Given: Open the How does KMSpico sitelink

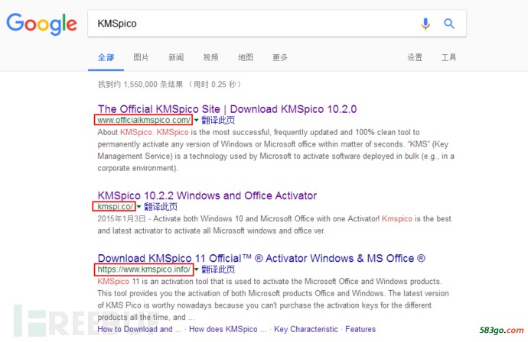Looking at the screenshot, I should point(227,329).
